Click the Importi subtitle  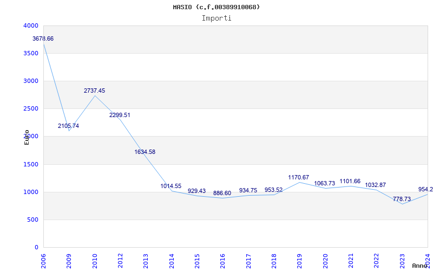(216, 18)
